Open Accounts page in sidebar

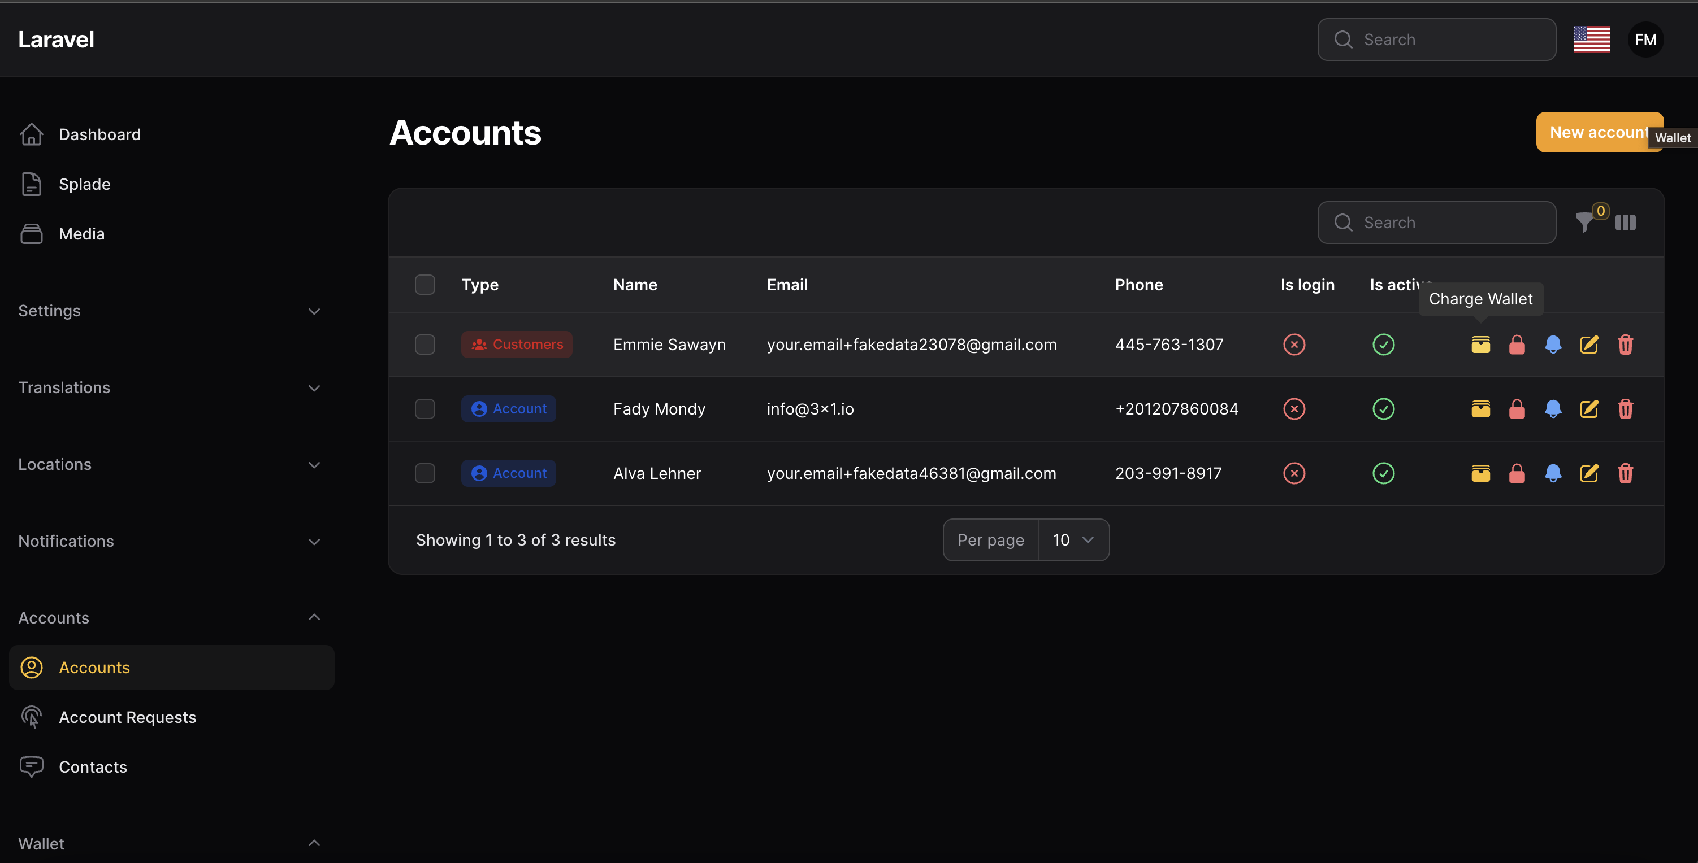click(171, 668)
